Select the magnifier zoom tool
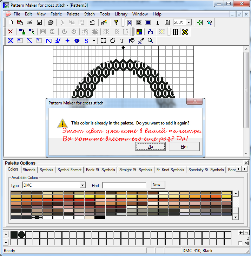The width and height of the screenshot is (251, 256). tap(150, 41)
